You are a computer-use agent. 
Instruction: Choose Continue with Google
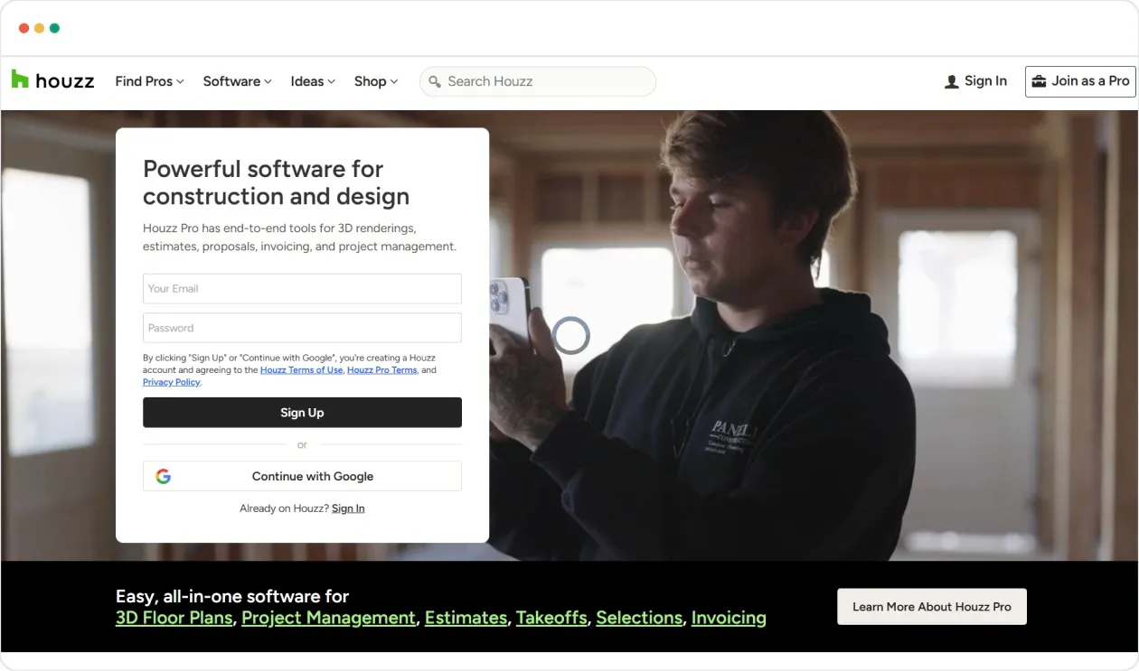[x=302, y=476]
